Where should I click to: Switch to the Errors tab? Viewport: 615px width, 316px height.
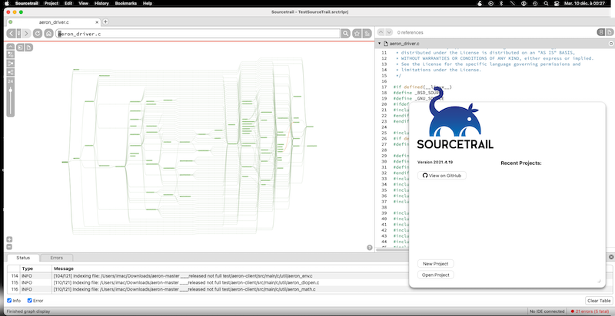click(x=56, y=258)
